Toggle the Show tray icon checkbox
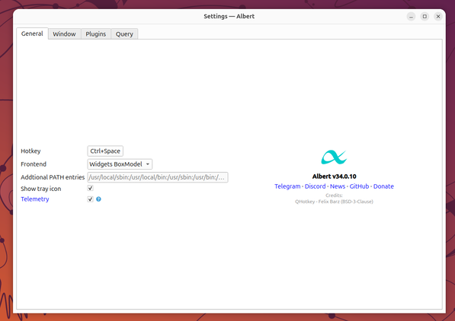Screen dimensions: 455x321 90,189
